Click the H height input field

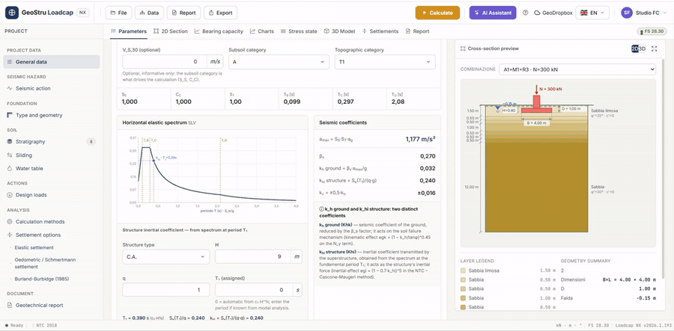click(254, 257)
